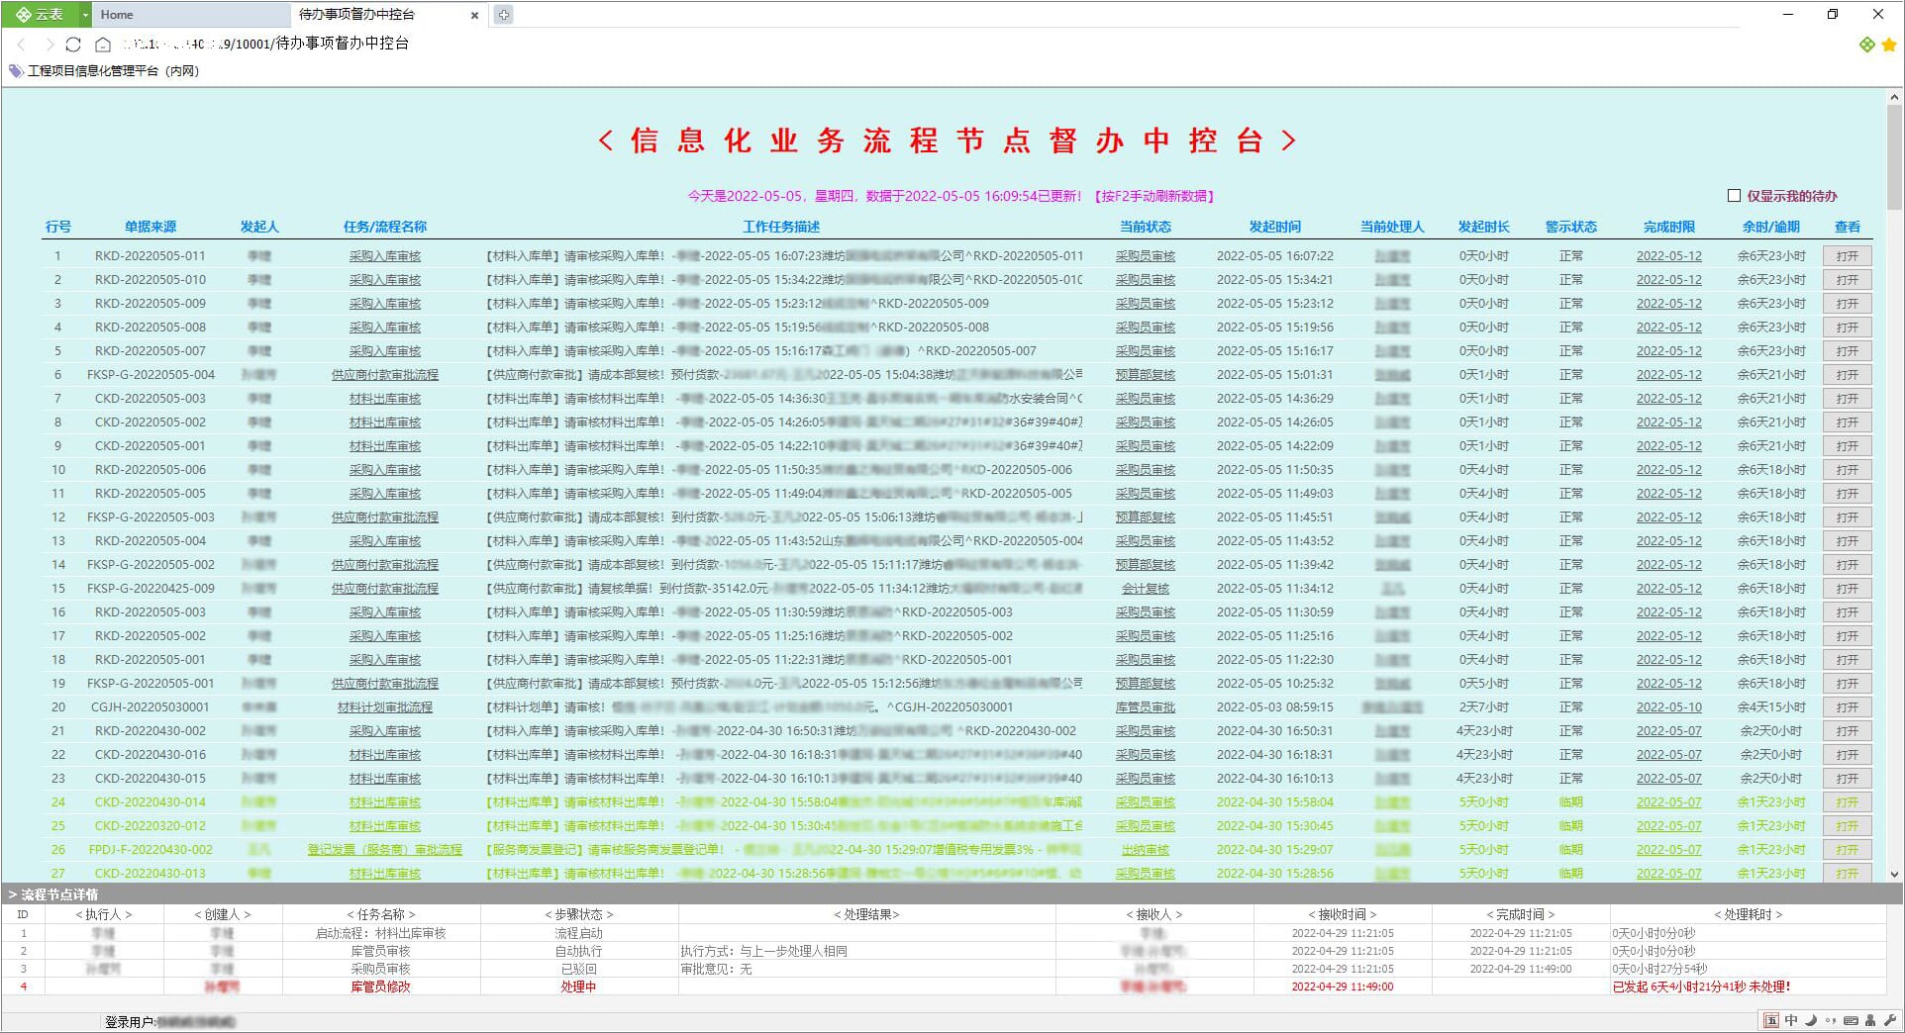Click the [按F2手动刷新数据] text
This screenshot has height=1033, width=1905.
pos(1153,196)
